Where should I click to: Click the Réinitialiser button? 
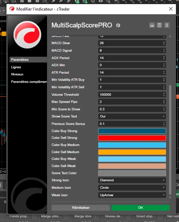point(81,208)
